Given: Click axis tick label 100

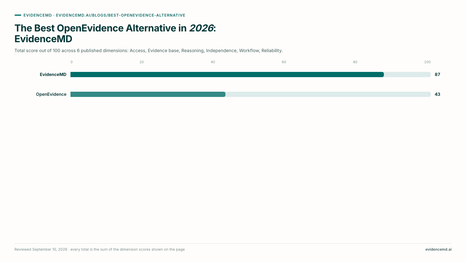Looking at the screenshot, I should (427, 62).
